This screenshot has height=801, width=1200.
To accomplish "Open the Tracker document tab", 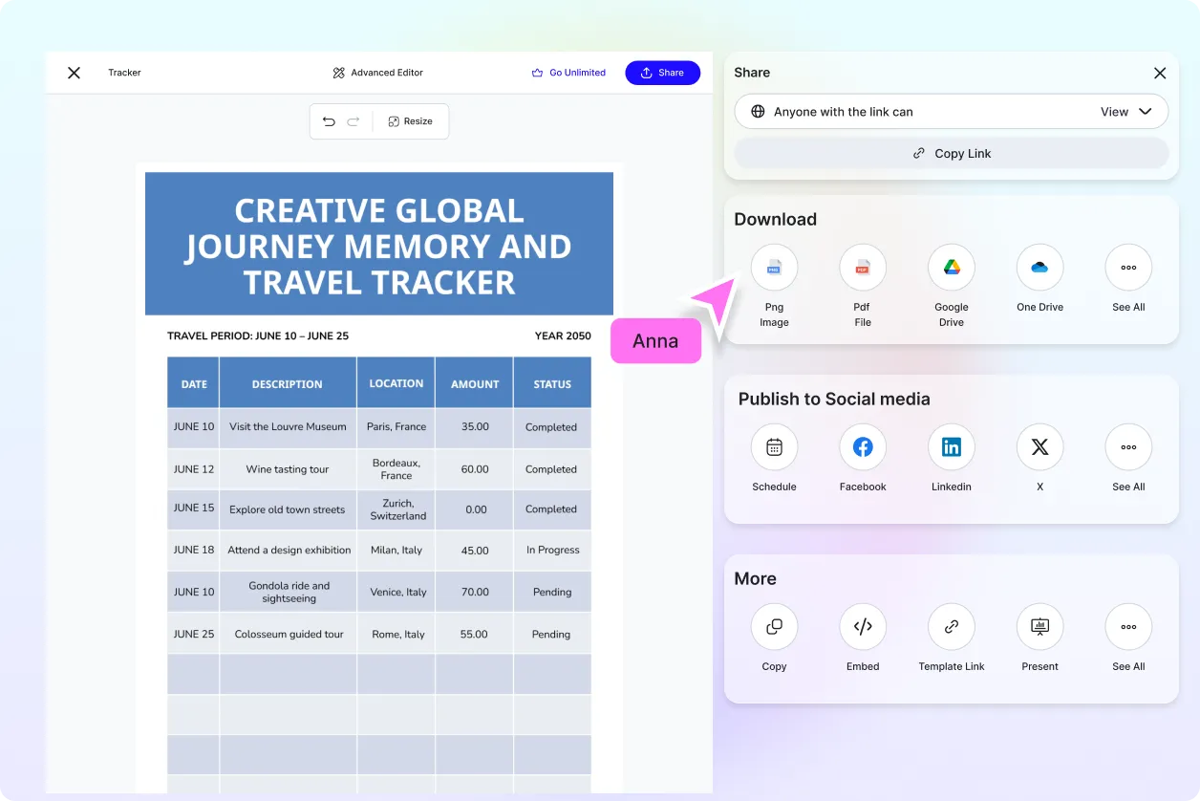I will 124,72.
